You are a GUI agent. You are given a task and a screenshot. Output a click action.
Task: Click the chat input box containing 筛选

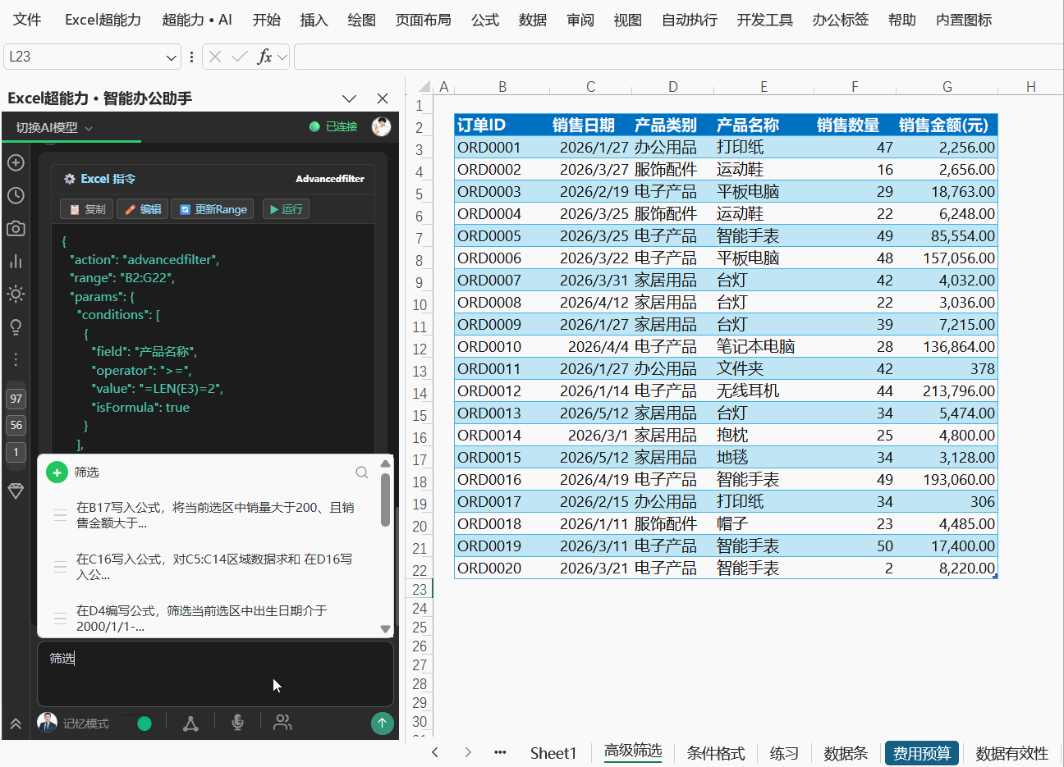[215, 673]
